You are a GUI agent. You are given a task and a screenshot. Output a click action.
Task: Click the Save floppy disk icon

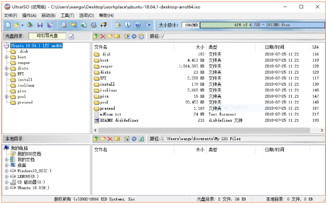40,25
